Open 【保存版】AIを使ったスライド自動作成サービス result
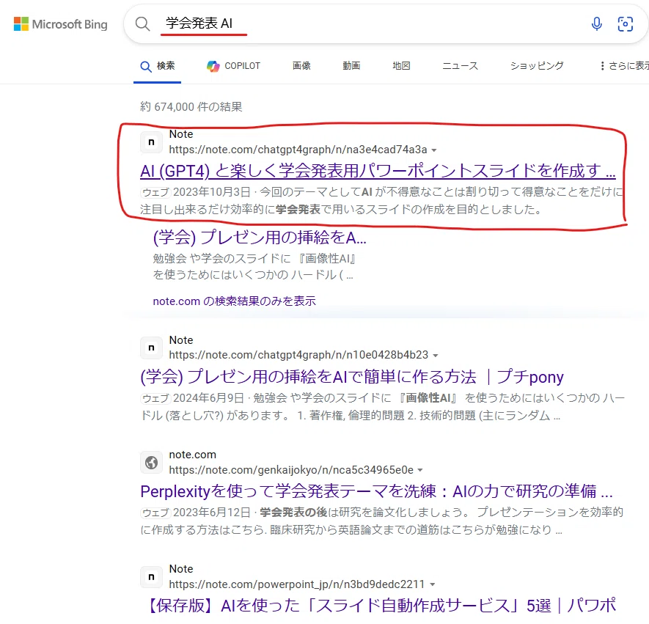Viewport: 649px width, 624px height. click(380, 606)
